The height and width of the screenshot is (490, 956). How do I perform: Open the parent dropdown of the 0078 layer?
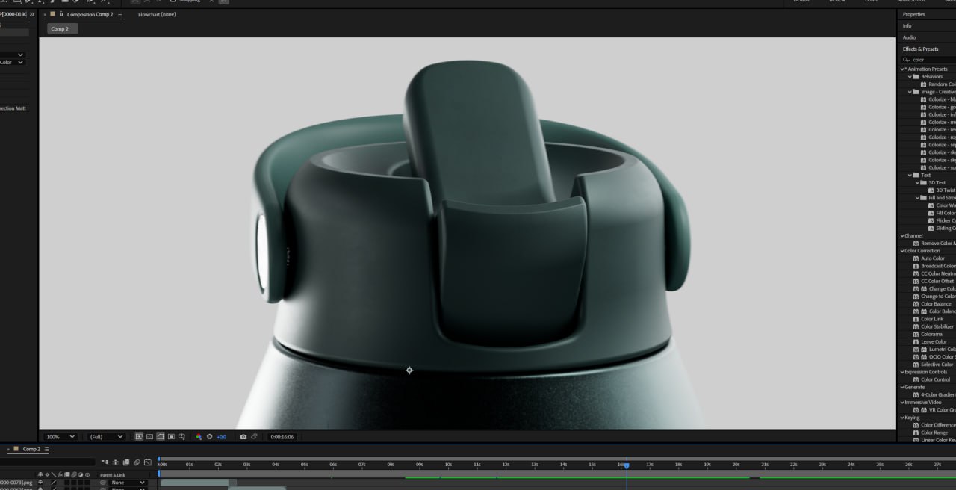(x=128, y=483)
